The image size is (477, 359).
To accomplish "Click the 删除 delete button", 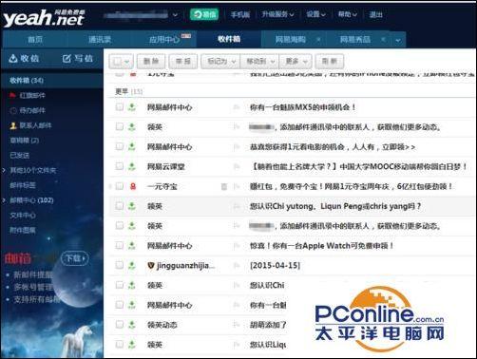I will tap(151, 62).
